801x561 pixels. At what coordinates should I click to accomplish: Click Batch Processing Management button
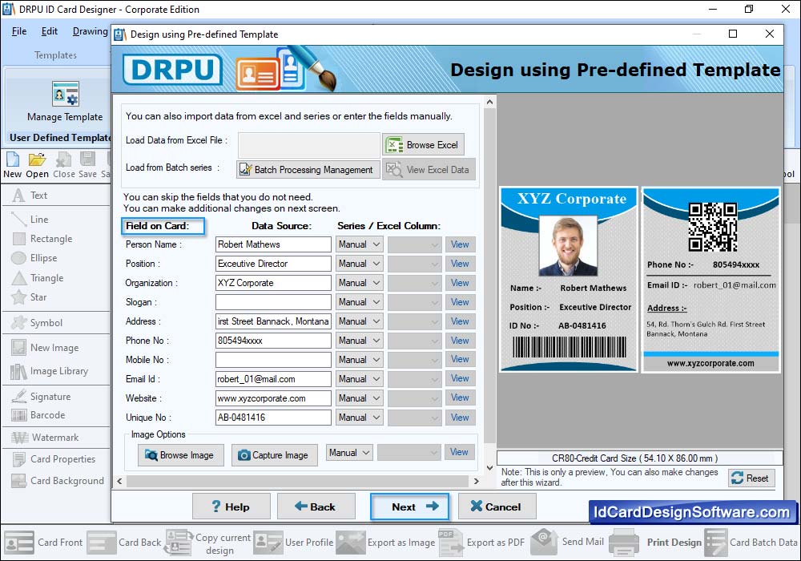306,170
